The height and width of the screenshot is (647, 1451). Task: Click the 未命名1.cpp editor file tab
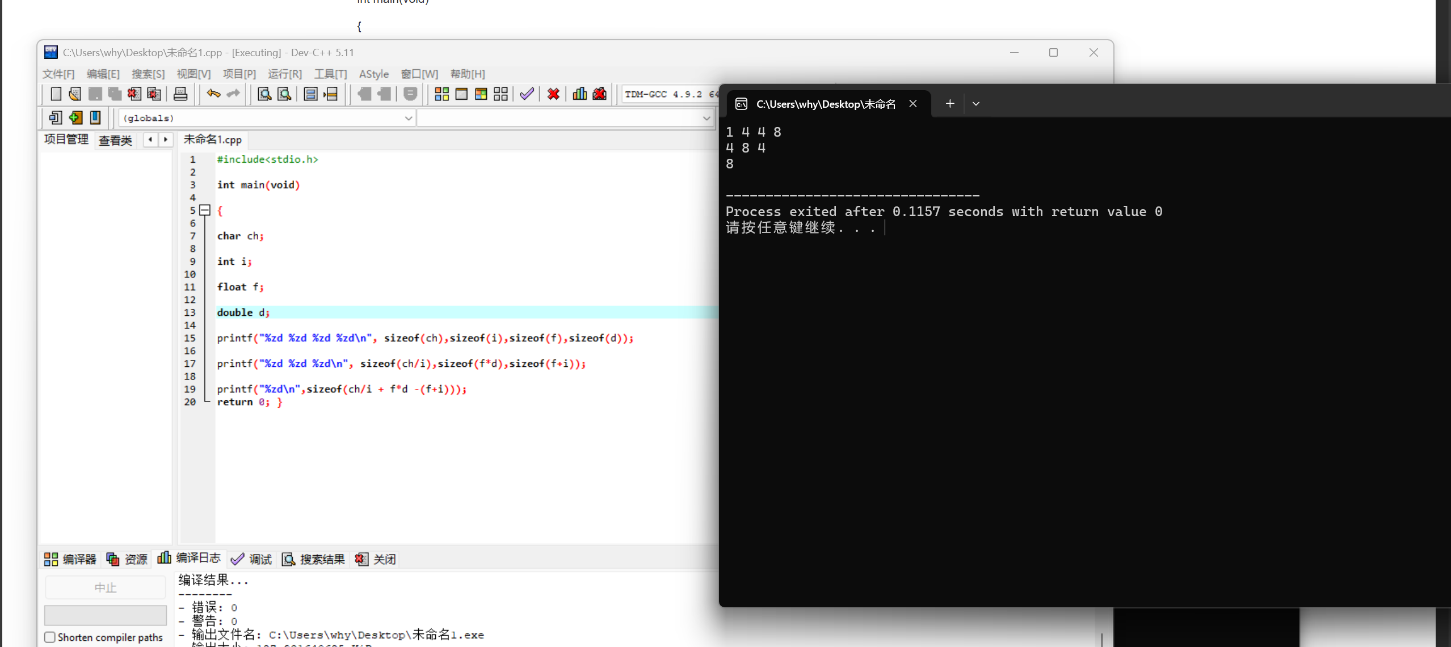tap(212, 139)
